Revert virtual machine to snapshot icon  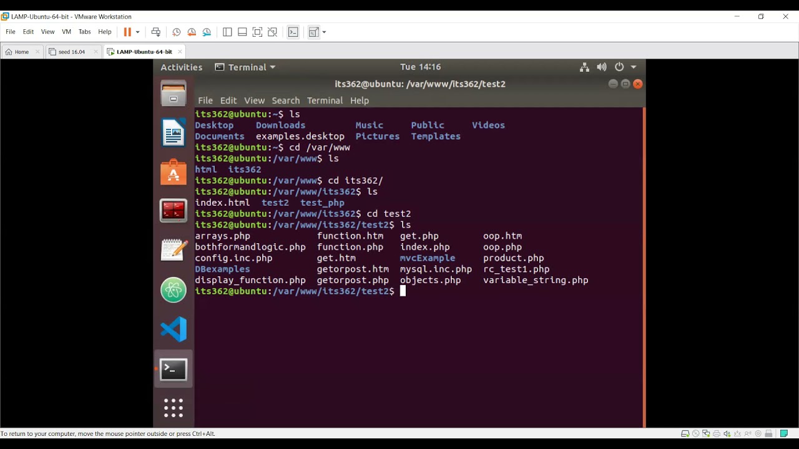[x=192, y=32]
